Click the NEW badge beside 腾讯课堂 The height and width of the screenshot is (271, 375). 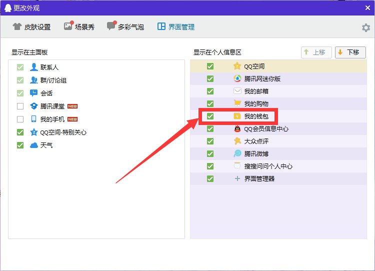72,106
